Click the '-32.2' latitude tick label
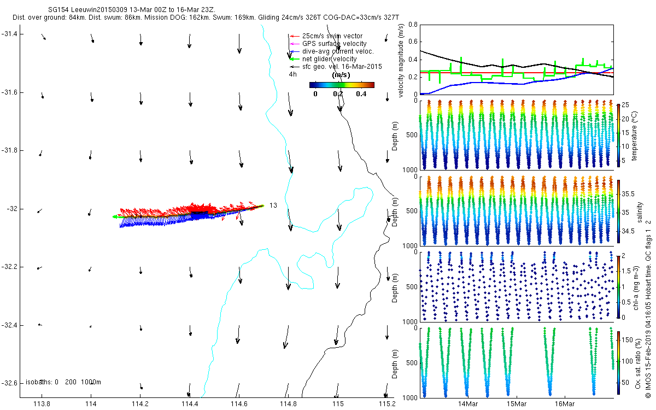The image size is (656, 410). pos(9,267)
